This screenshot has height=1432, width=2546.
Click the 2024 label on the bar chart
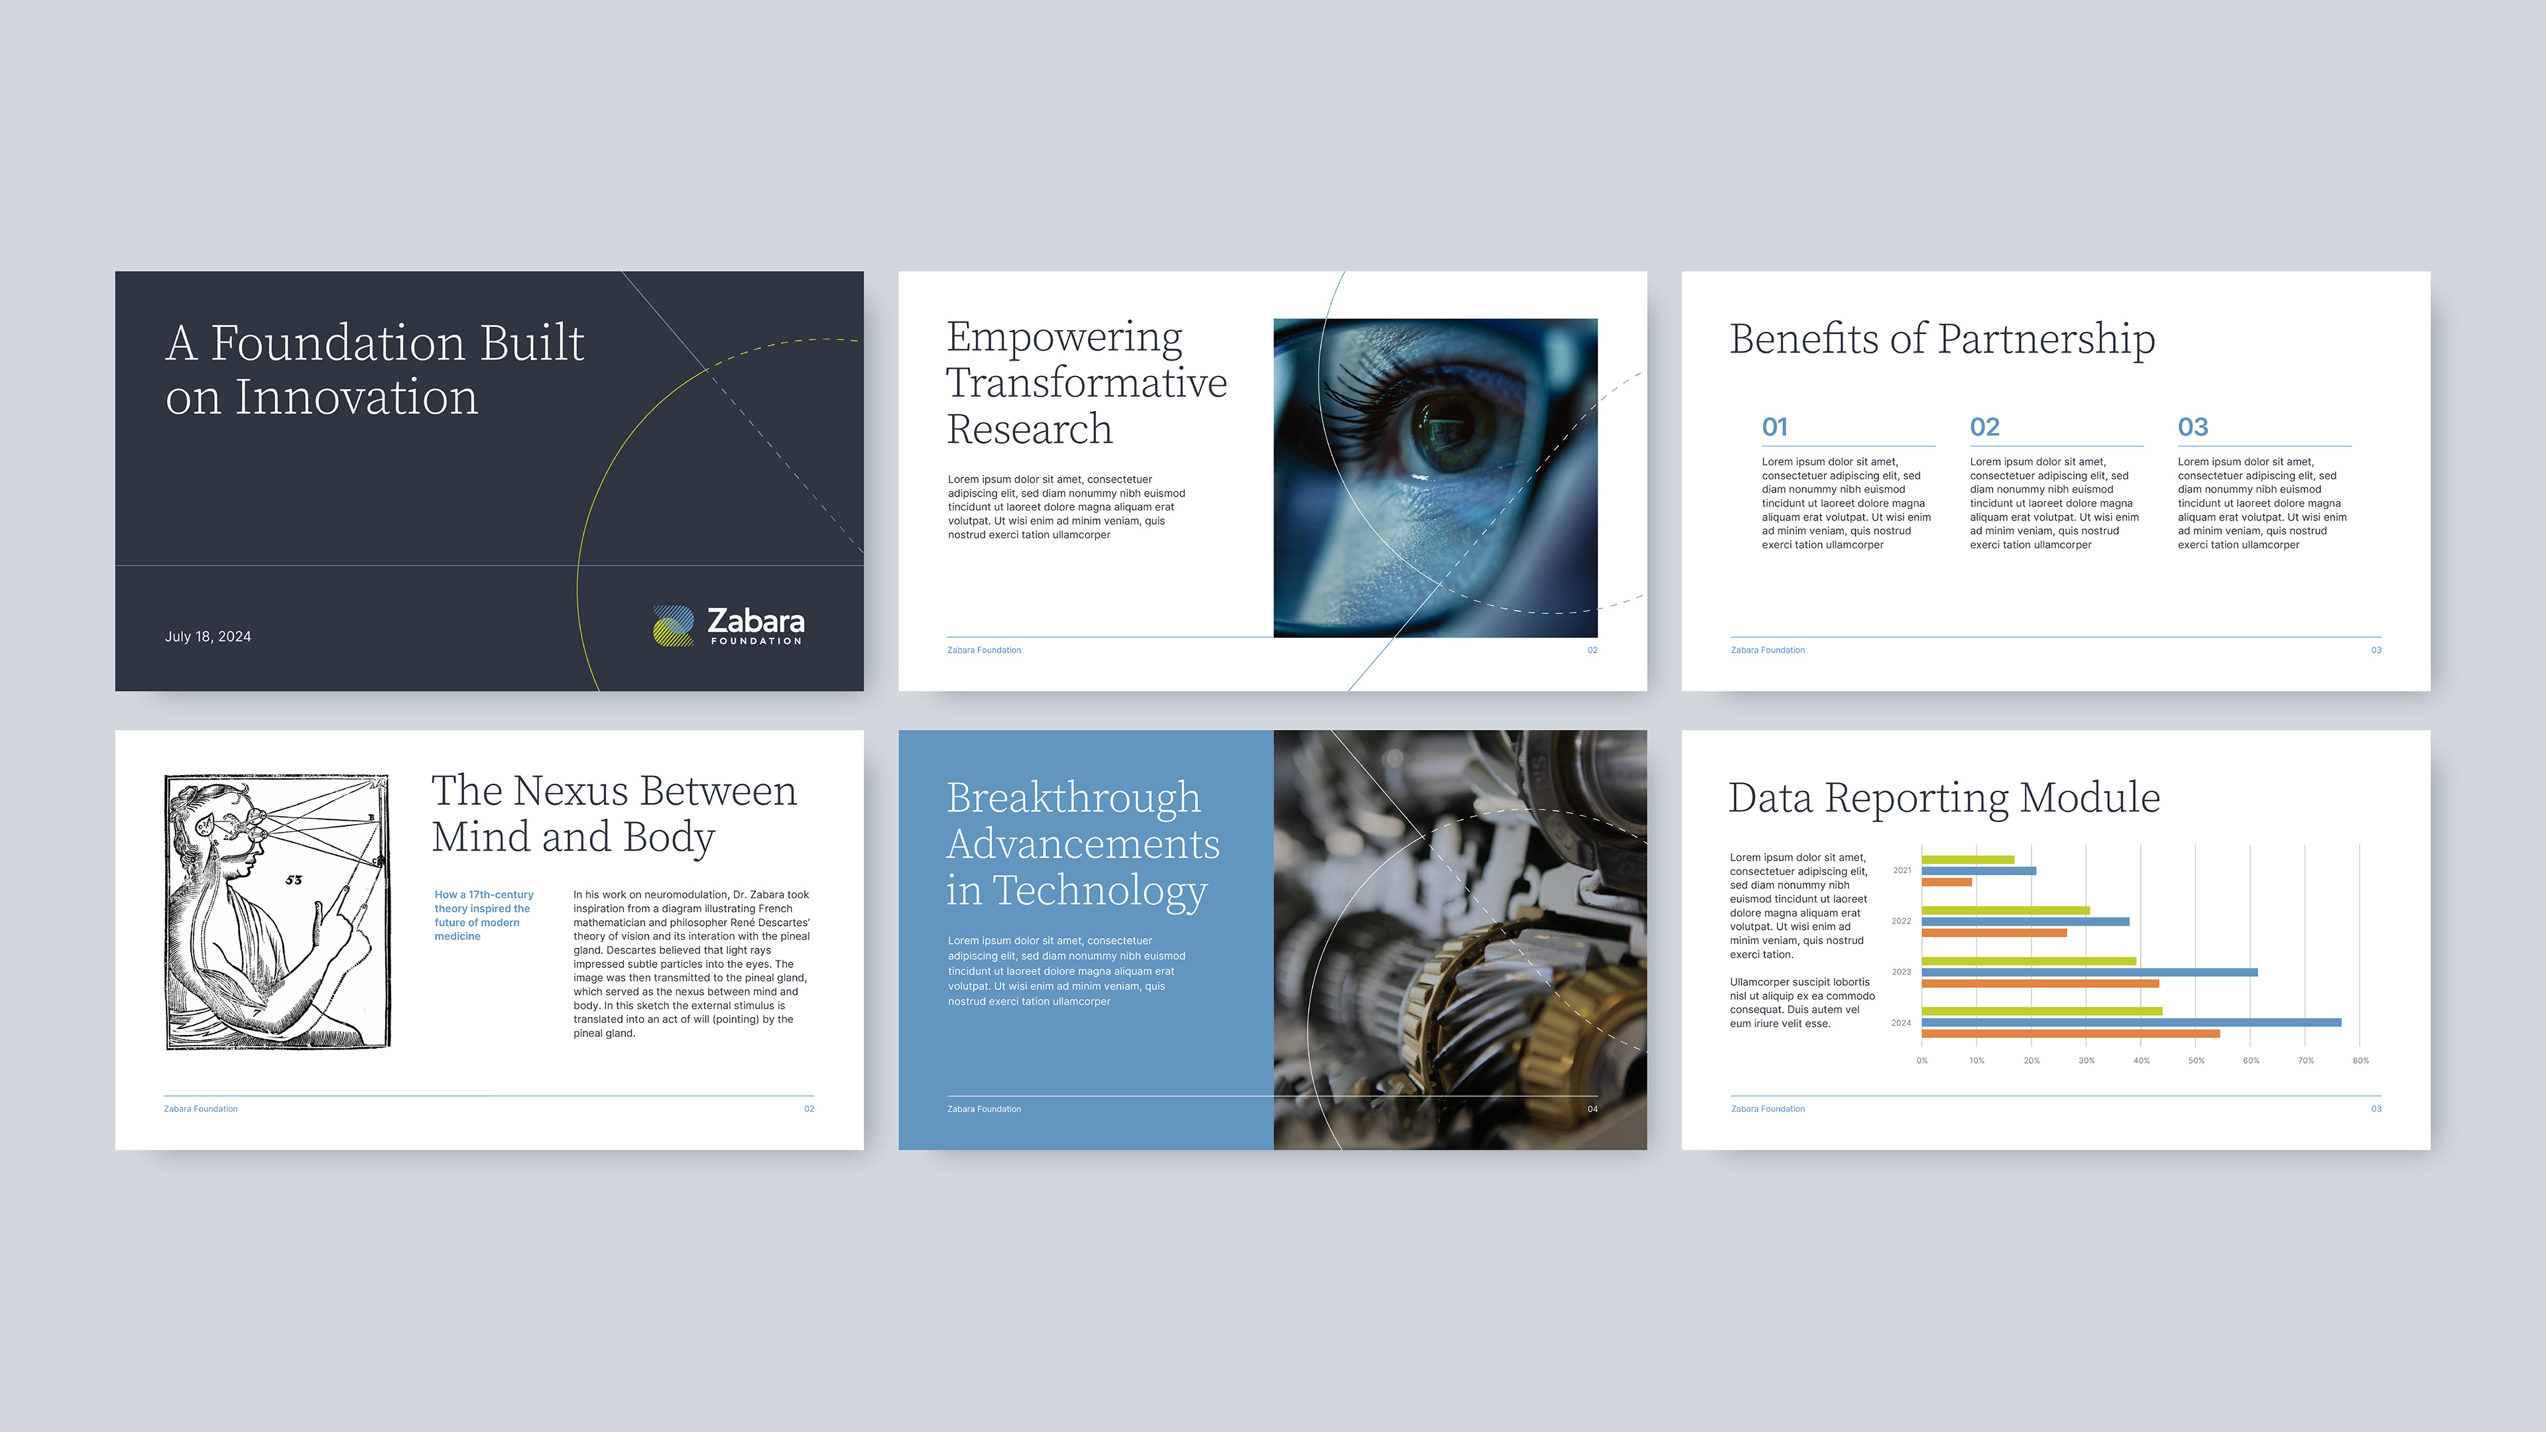point(1902,1023)
